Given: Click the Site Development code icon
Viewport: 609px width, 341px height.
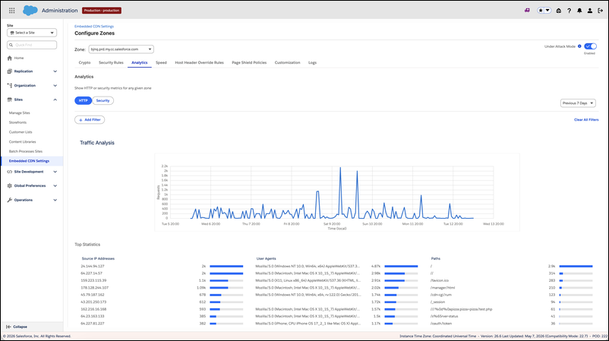Looking at the screenshot, I should click(x=10, y=172).
